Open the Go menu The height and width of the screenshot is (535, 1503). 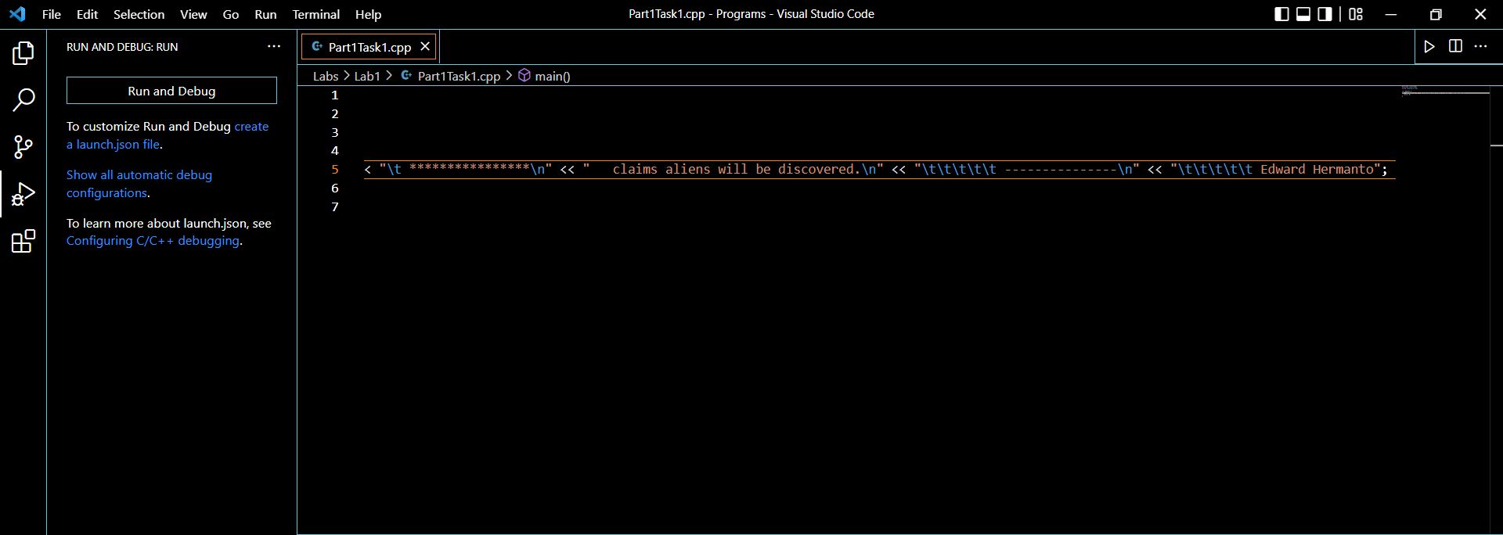pyautogui.click(x=230, y=14)
